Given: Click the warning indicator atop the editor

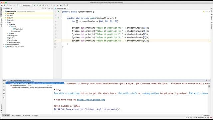Looking at the screenshot, I should pos(204,12).
